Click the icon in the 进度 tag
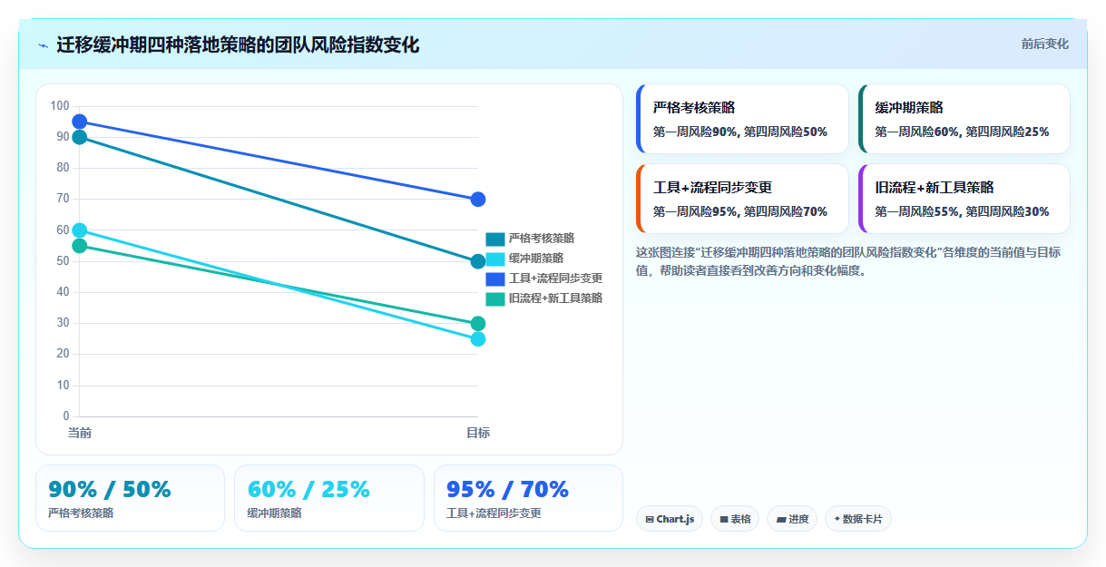 point(781,520)
